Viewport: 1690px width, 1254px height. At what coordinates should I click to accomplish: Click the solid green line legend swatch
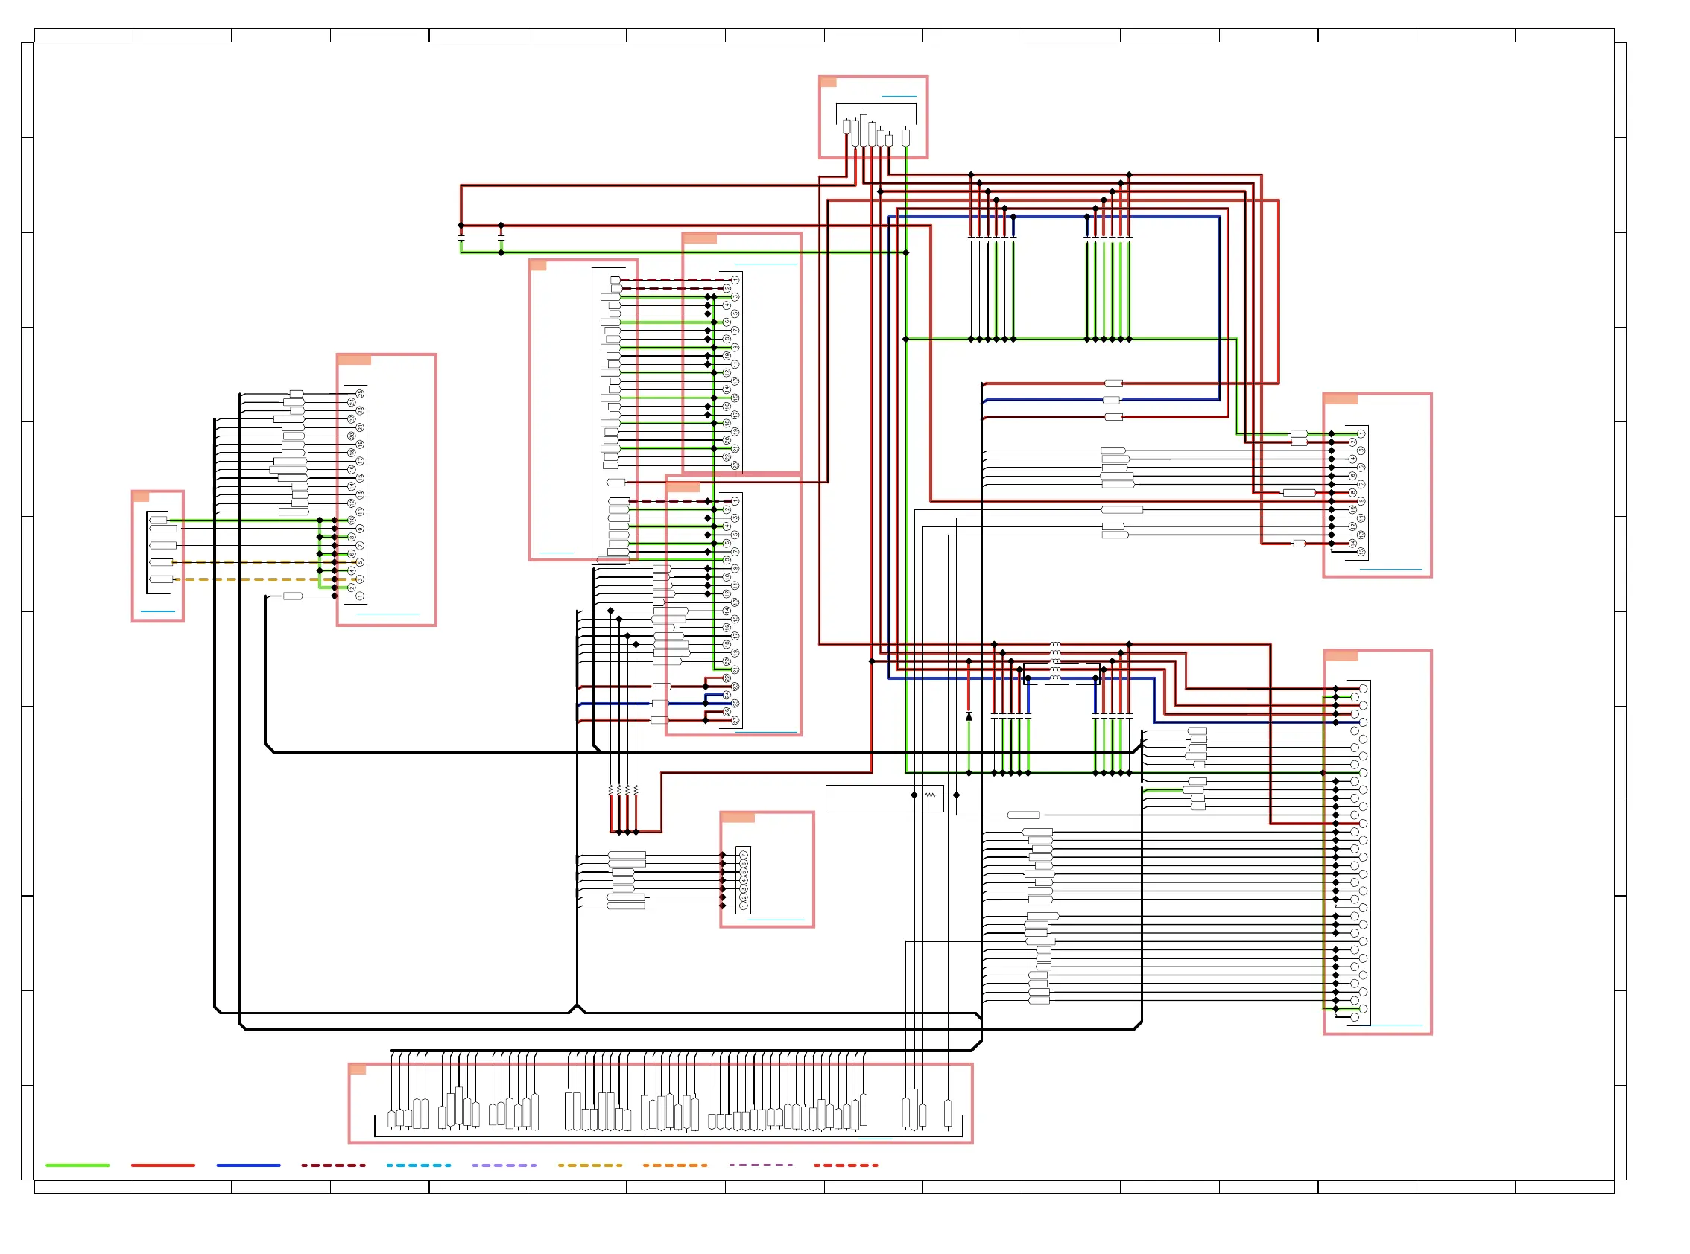pyautogui.click(x=77, y=1165)
